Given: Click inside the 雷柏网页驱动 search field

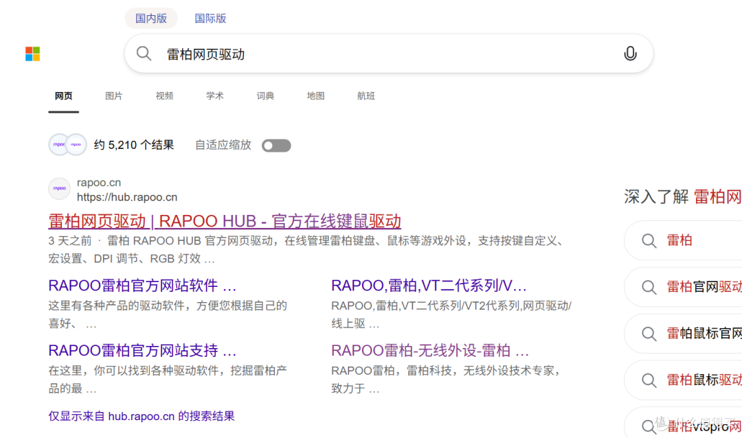Looking at the screenshot, I should point(388,54).
